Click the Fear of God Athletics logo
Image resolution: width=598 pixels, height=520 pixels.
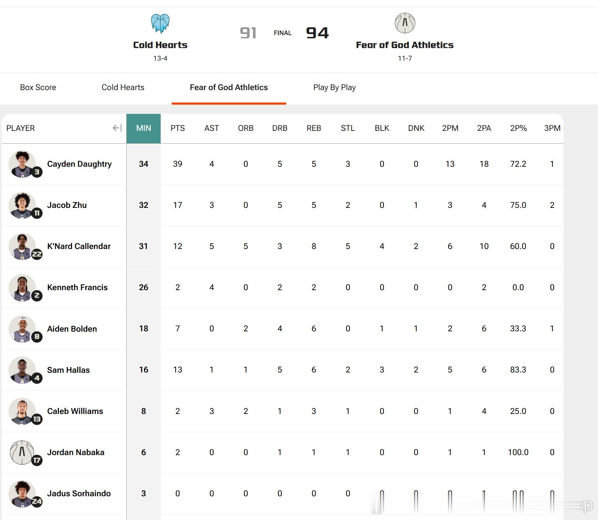[405, 23]
